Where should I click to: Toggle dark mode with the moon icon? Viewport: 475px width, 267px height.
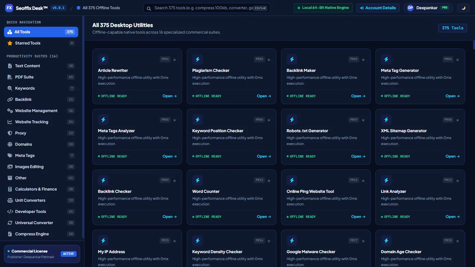tap(463, 8)
